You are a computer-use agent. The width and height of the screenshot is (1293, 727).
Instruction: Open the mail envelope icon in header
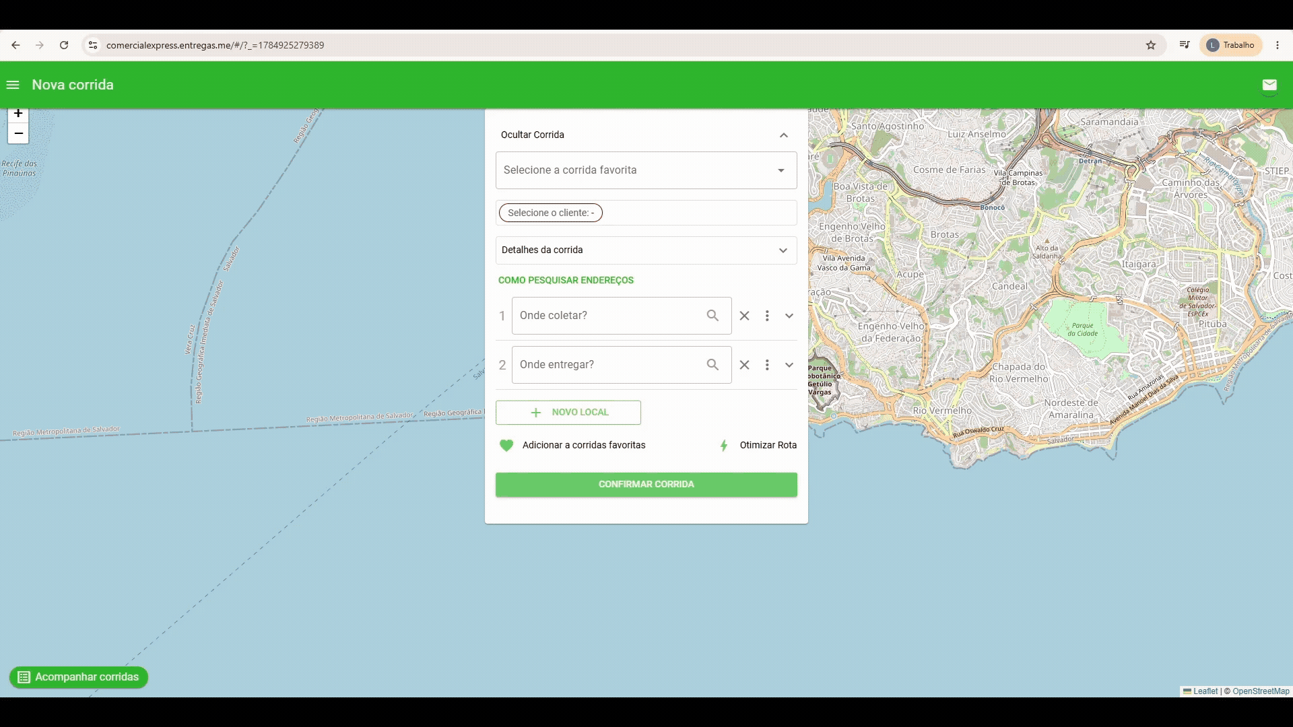click(1269, 85)
